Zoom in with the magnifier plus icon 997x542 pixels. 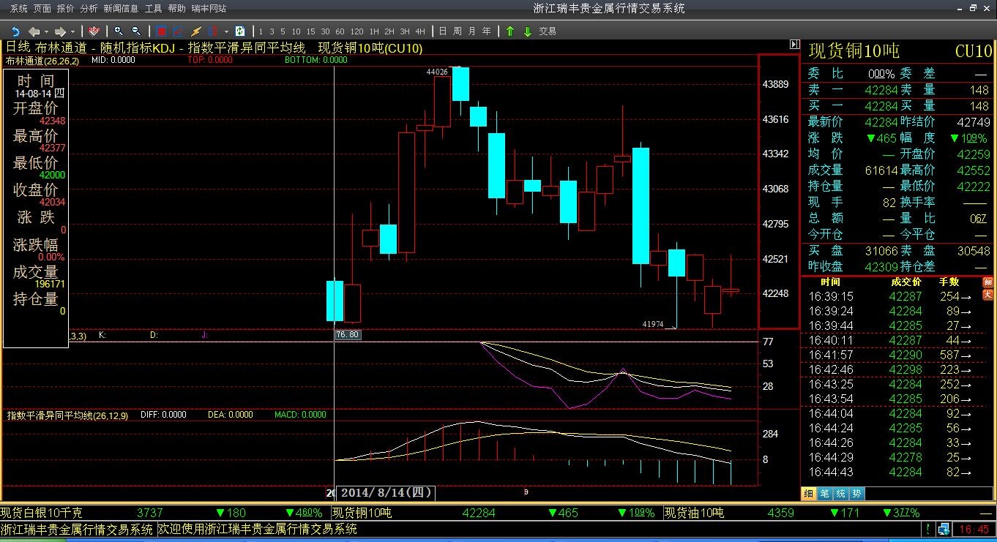click(118, 31)
